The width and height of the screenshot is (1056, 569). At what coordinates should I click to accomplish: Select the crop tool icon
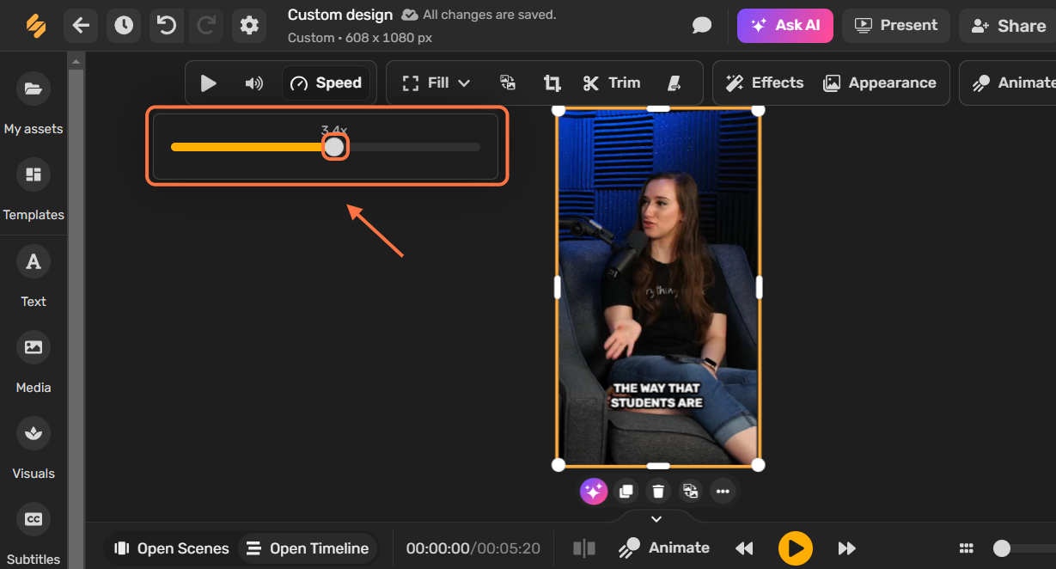pos(552,83)
